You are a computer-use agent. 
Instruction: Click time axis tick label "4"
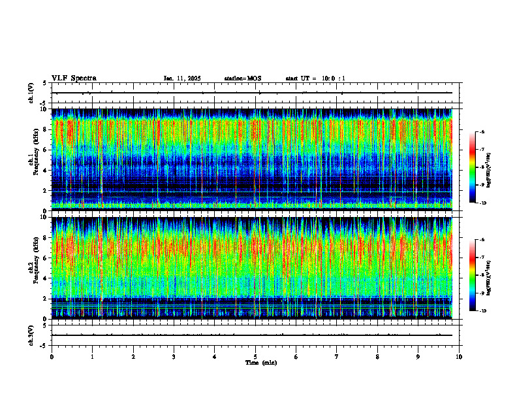(215, 357)
